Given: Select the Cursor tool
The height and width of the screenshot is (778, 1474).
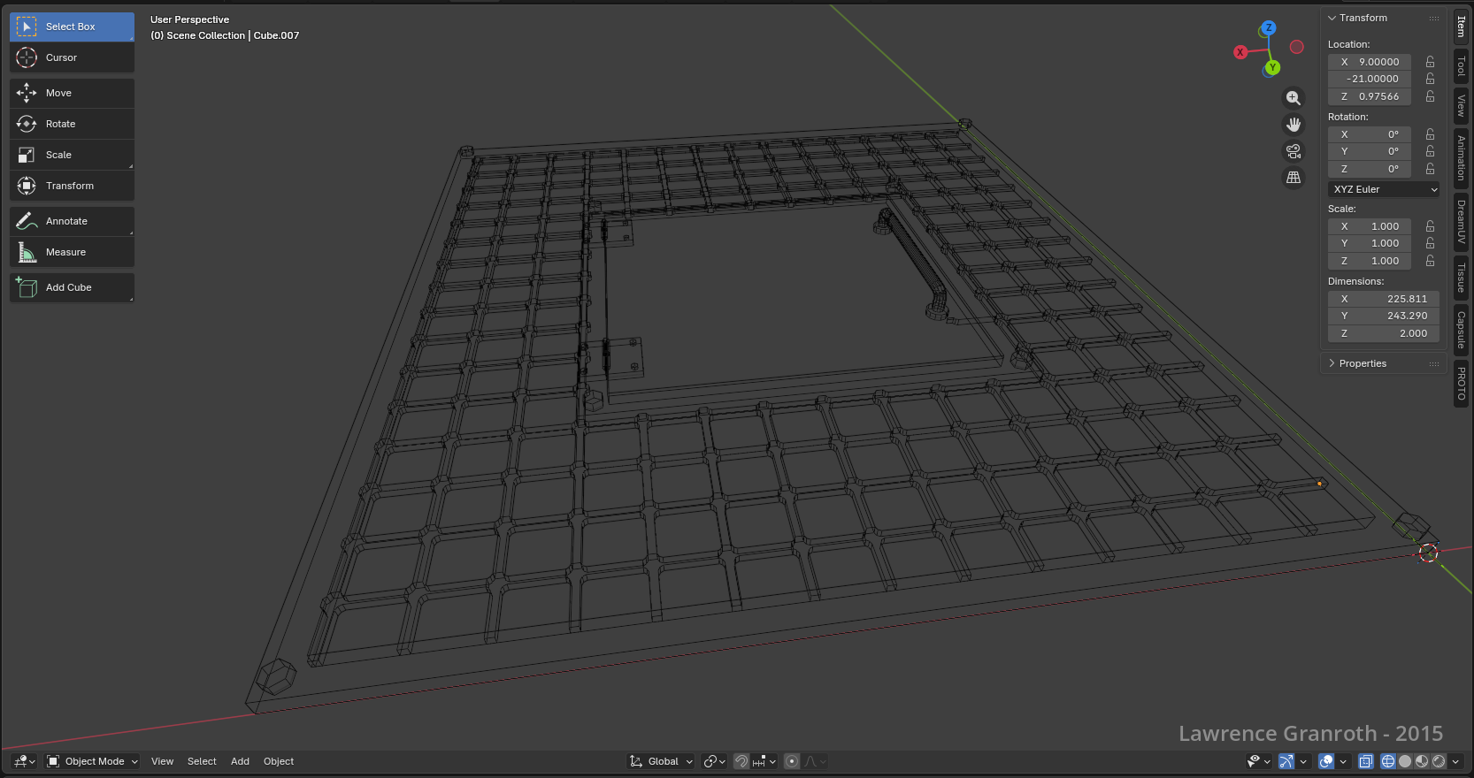Looking at the screenshot, I should pyautogui.click(x=72, y=57).
